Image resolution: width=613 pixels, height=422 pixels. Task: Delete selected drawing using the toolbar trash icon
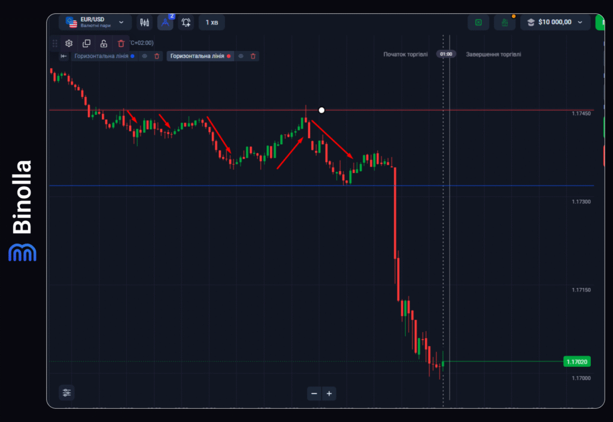pyautogui.click(x=122, y=43)
